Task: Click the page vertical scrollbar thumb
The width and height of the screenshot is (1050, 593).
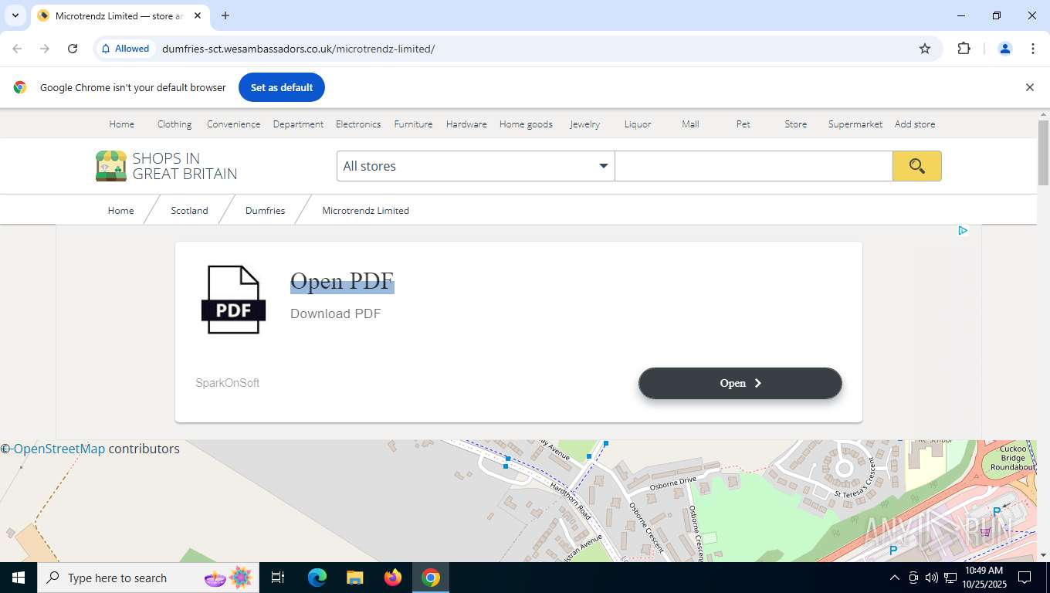Action: [x=1043, y=153]
